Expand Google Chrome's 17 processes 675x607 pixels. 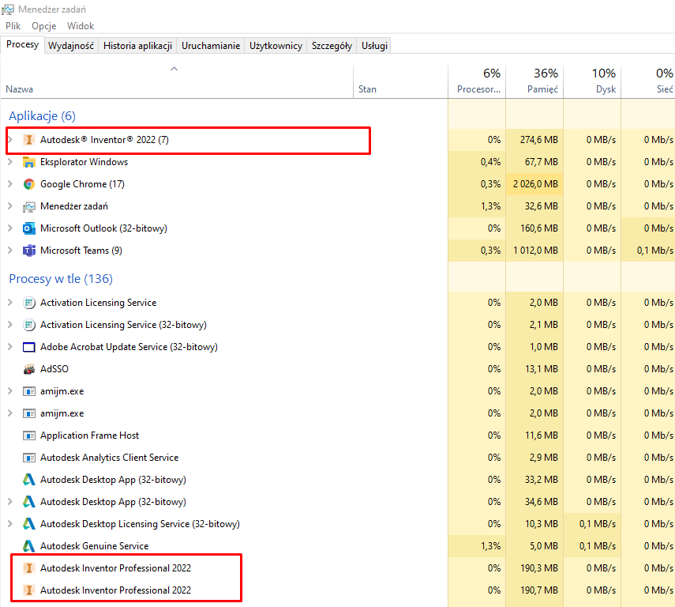11,184
